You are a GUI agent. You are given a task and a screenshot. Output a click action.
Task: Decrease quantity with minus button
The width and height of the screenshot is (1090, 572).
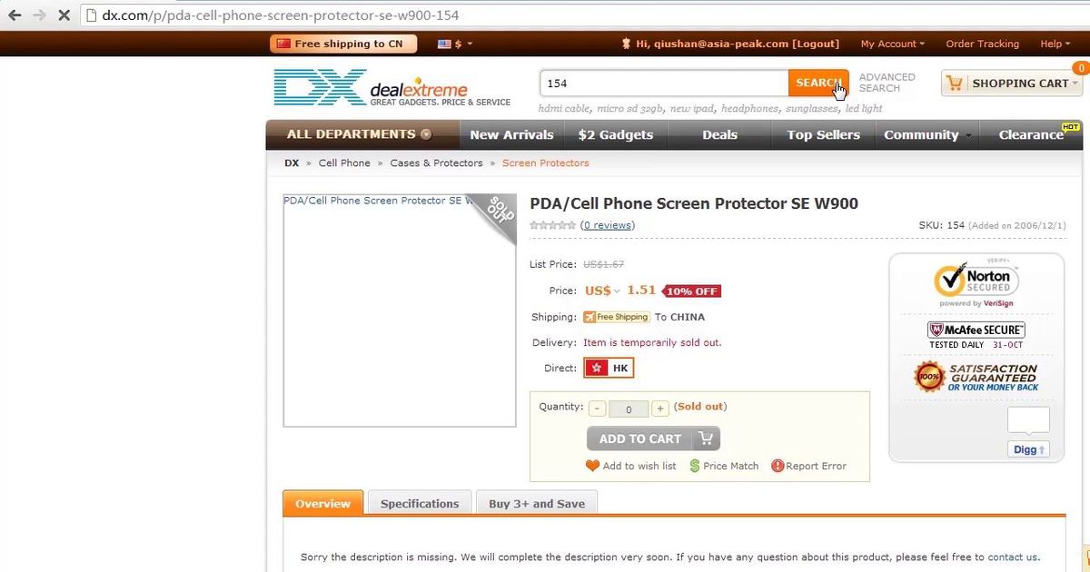(x=598, y=409)
